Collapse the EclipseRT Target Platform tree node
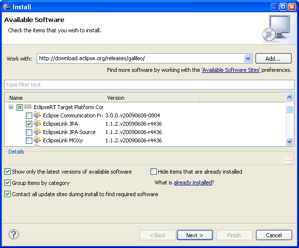The image size is (299, 248). (11, 107)
